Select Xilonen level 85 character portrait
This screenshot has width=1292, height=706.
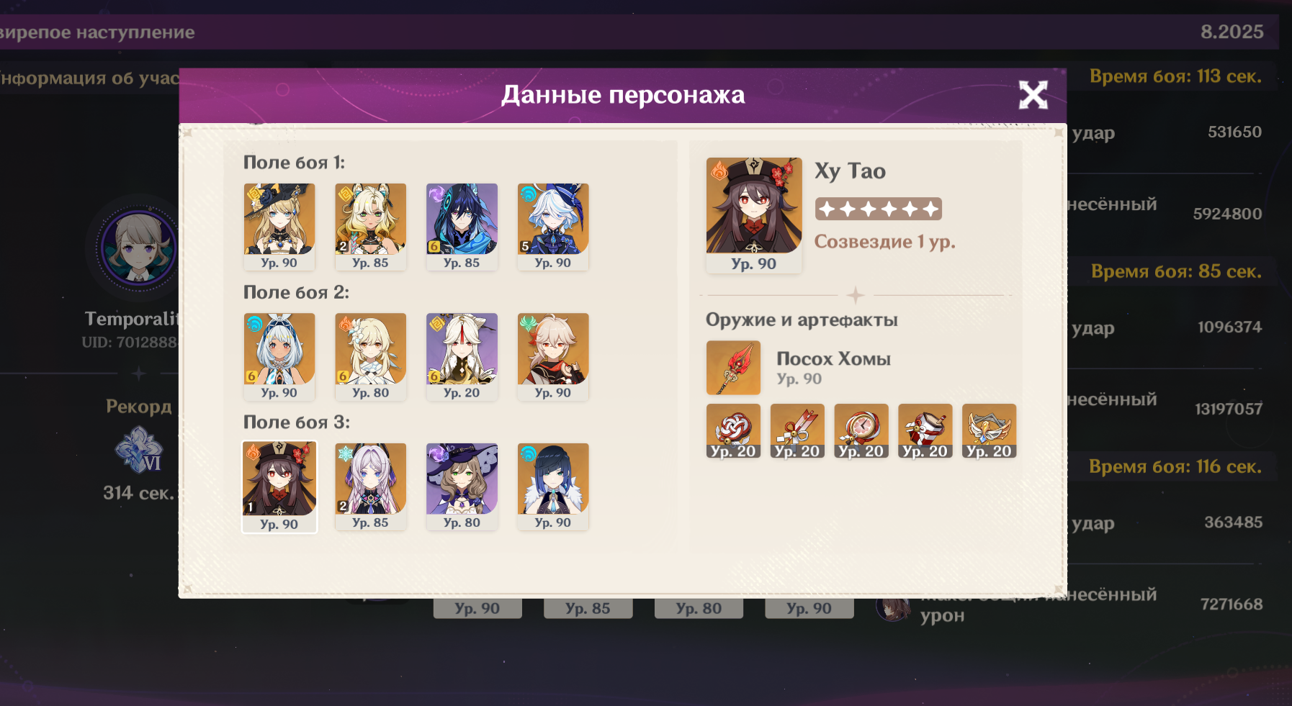(370, 227)
